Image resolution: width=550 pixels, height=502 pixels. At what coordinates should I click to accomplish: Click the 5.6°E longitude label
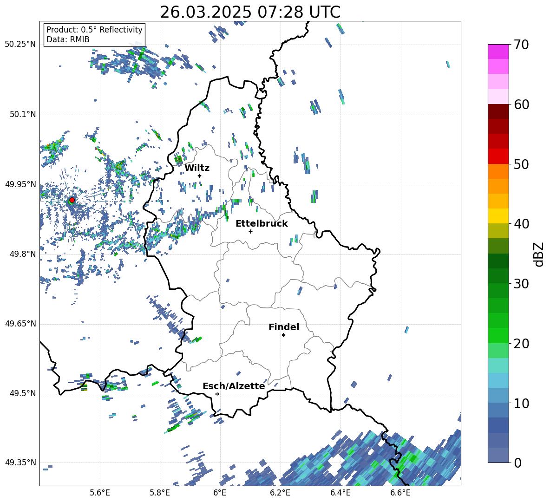tap(100, 493)
